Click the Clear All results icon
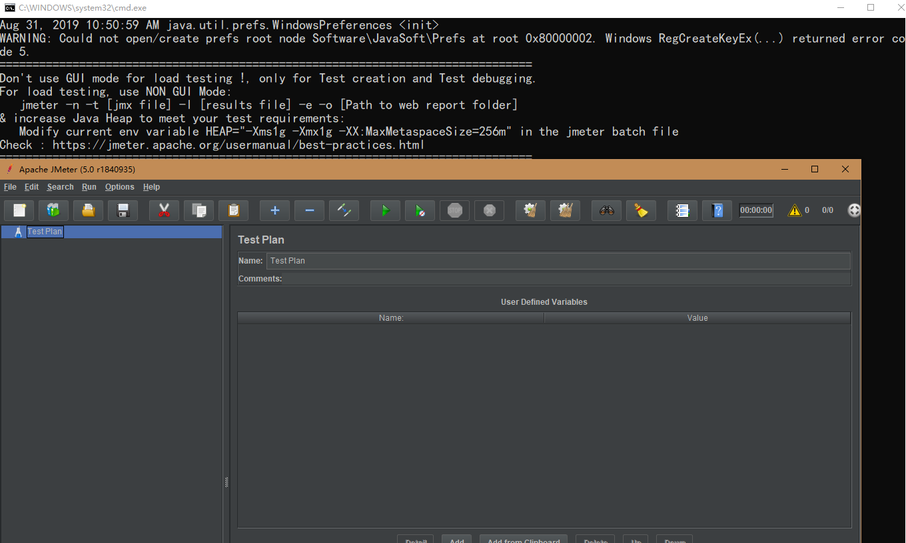This screenshot has height=543, width=906. [x=565, y=210]
